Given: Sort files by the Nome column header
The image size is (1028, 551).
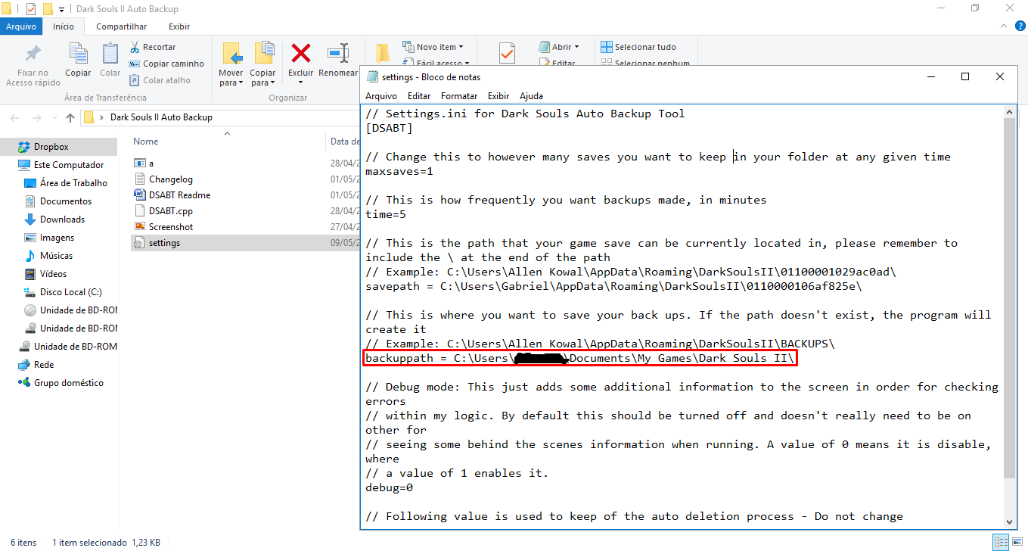Looking at the screenshot, I should coord(146,142).
